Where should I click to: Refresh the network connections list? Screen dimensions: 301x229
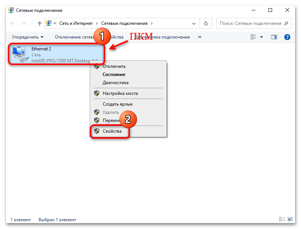[206, 23]
